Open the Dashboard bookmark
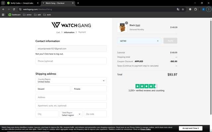 pos(15,15)
